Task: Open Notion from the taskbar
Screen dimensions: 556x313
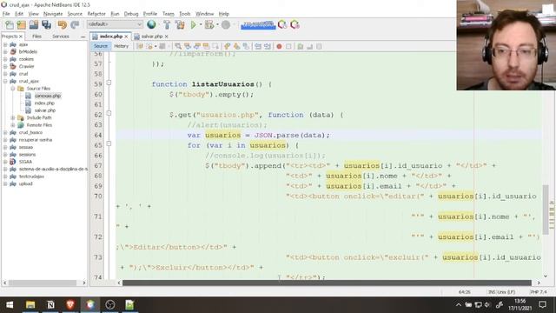Action: pyautogui.click(x=50, y=305)
